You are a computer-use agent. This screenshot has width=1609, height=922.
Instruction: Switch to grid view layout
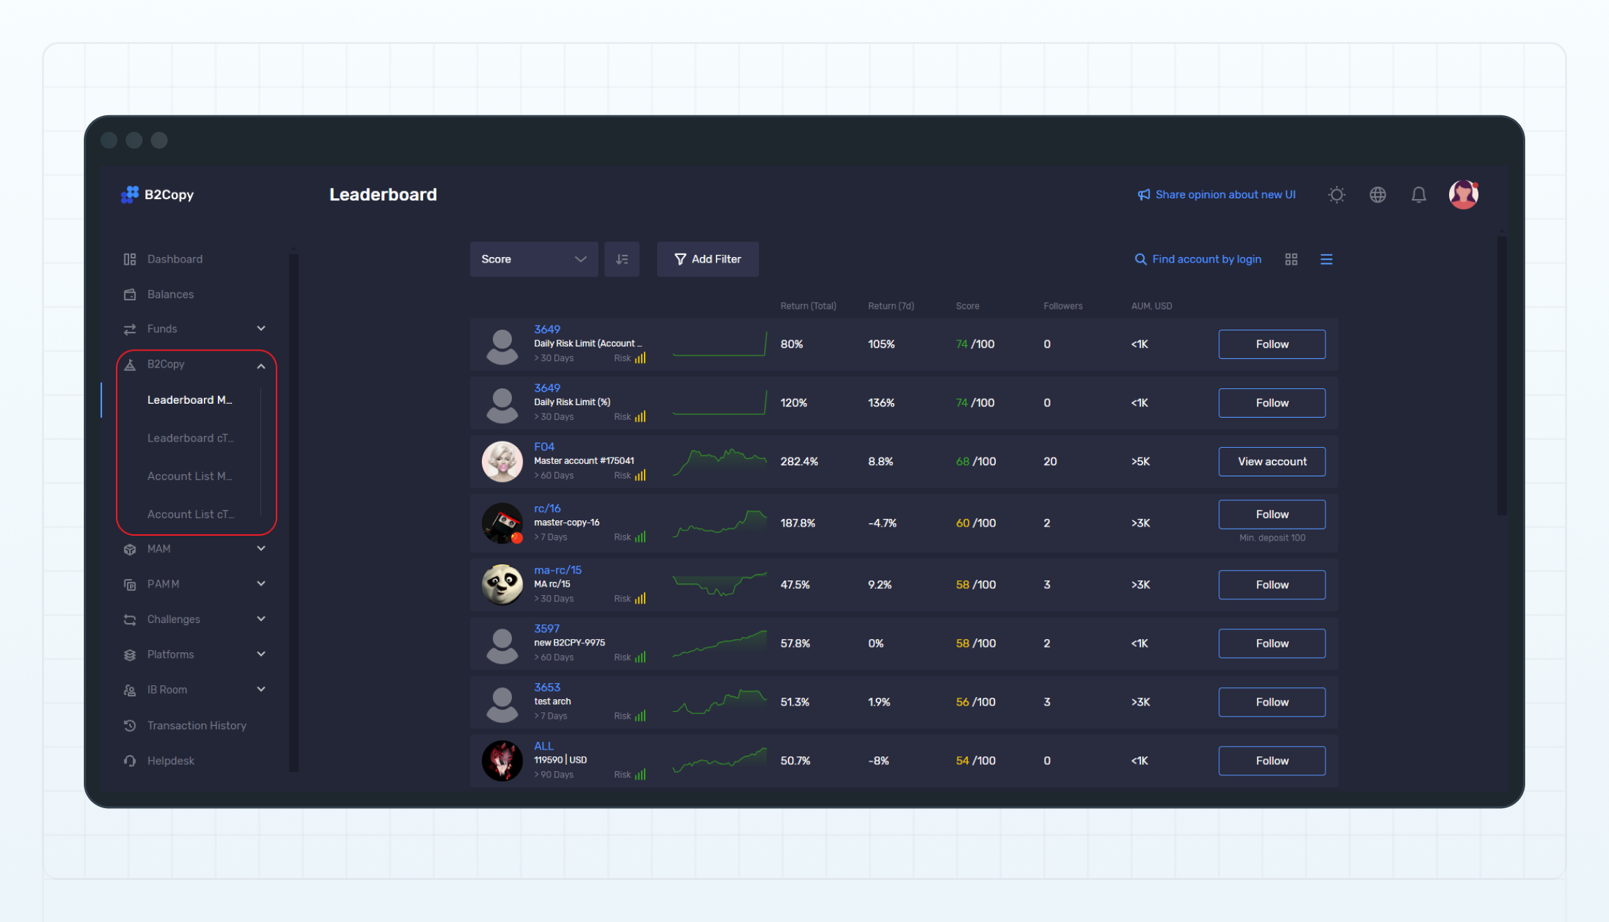[1291, 259]
